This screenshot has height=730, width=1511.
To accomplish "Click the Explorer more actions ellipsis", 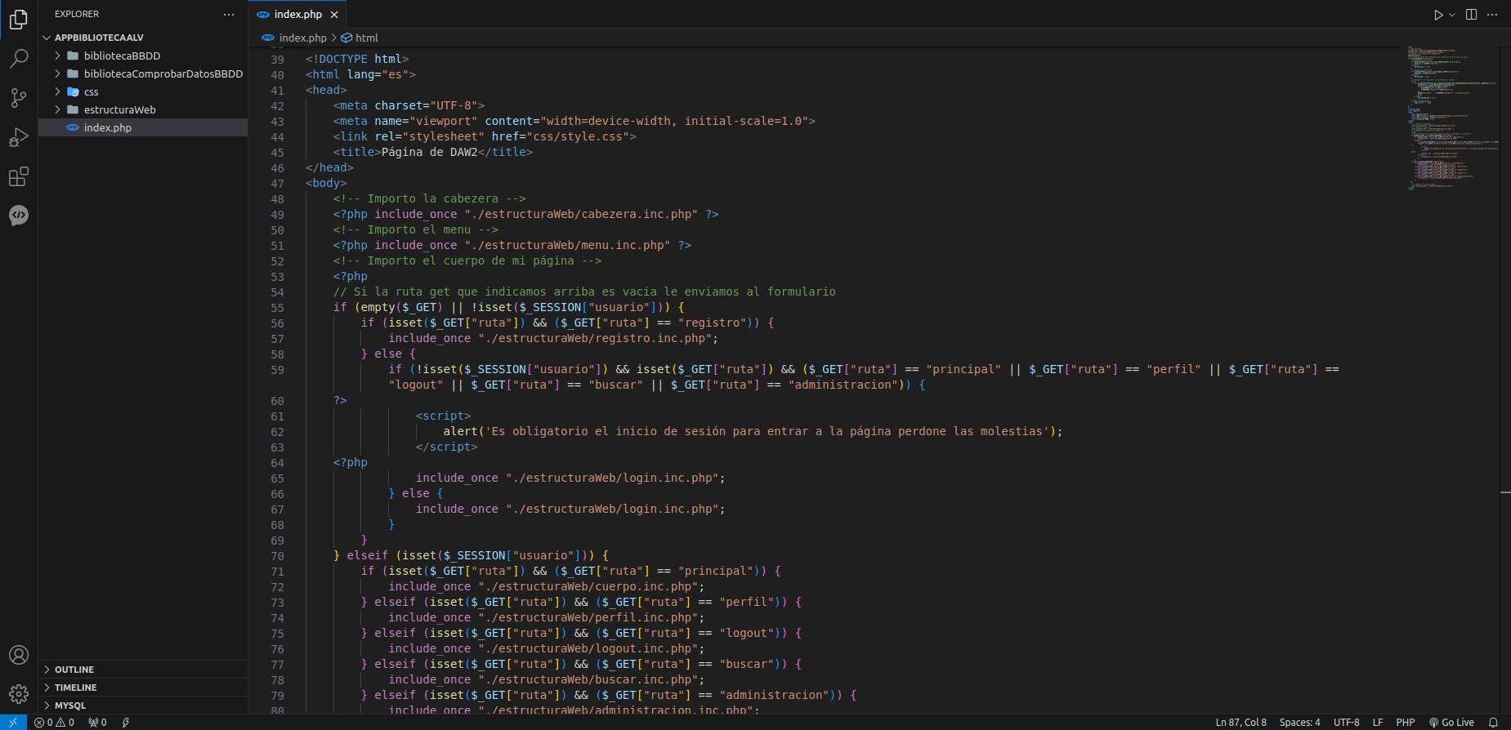I will point(229,14).
